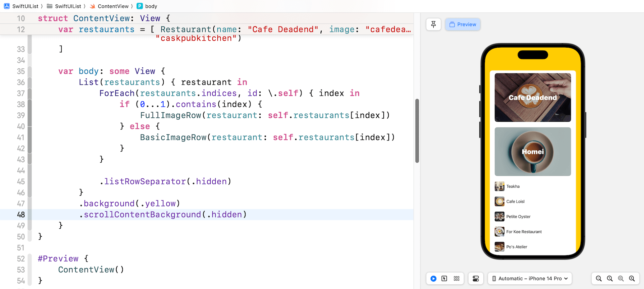Click the editor vertical scrollbar

tap(417, 131)
